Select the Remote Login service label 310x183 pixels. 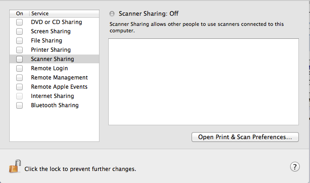[50, 68]
